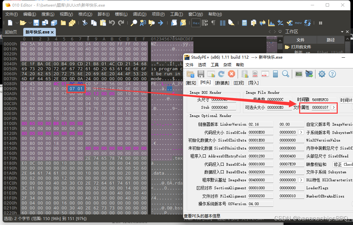Screen dimensions: 353x225
Task: Click the Save As toolbar icon
Action: [45, 23]
